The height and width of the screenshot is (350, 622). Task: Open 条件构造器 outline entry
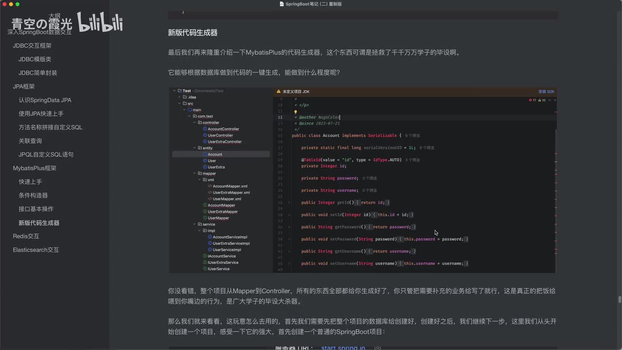click(x=33, y=195)
